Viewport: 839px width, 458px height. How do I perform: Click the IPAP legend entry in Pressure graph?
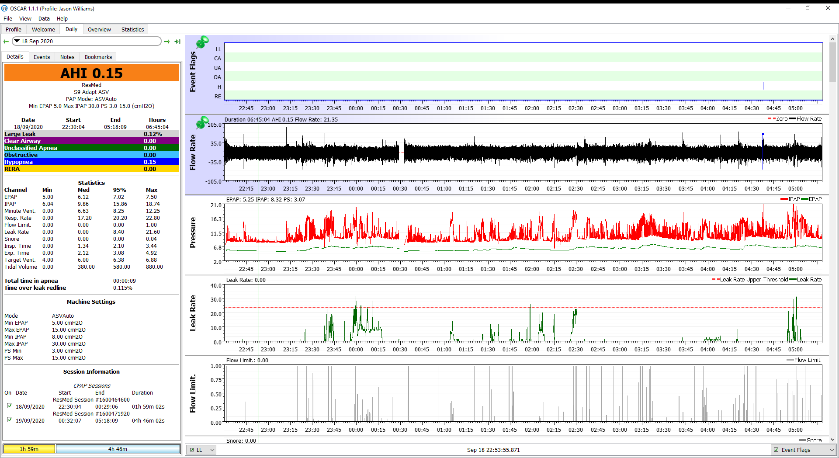790,199
